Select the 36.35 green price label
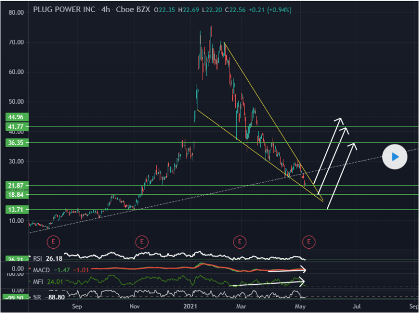The image size is (419, 313). [x=14, y=142]
